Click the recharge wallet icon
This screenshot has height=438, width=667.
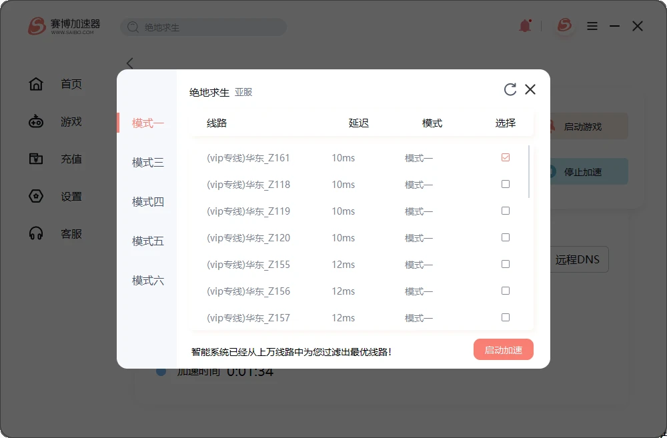[x=36, y=159]
